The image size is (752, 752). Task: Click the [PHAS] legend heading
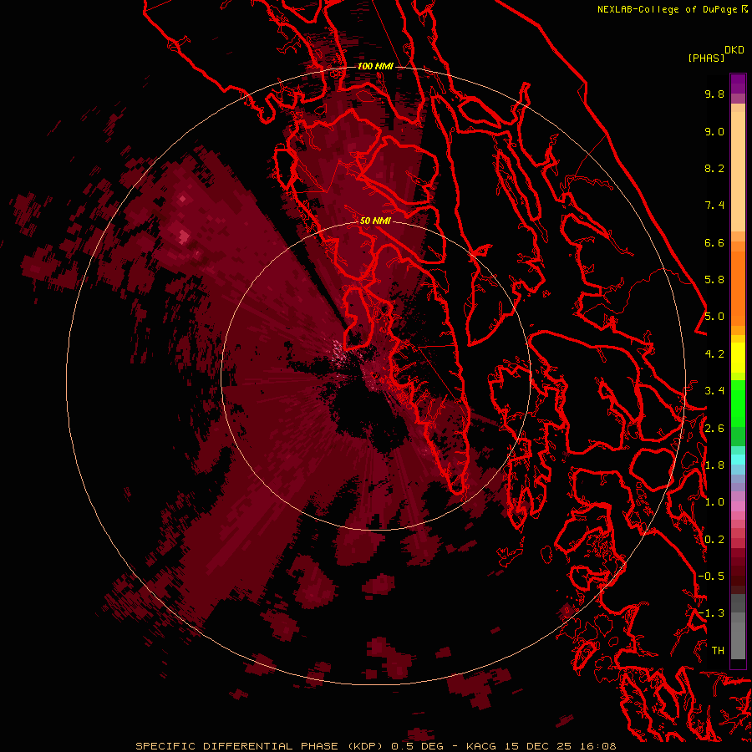pos(706,58)
